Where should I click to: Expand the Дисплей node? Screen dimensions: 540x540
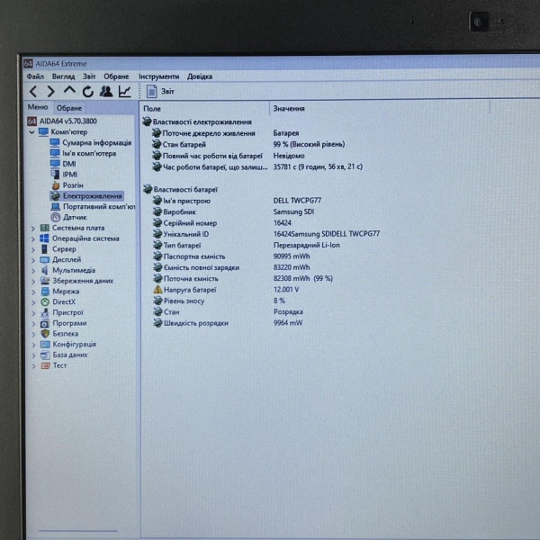click(x=33, y=260)
